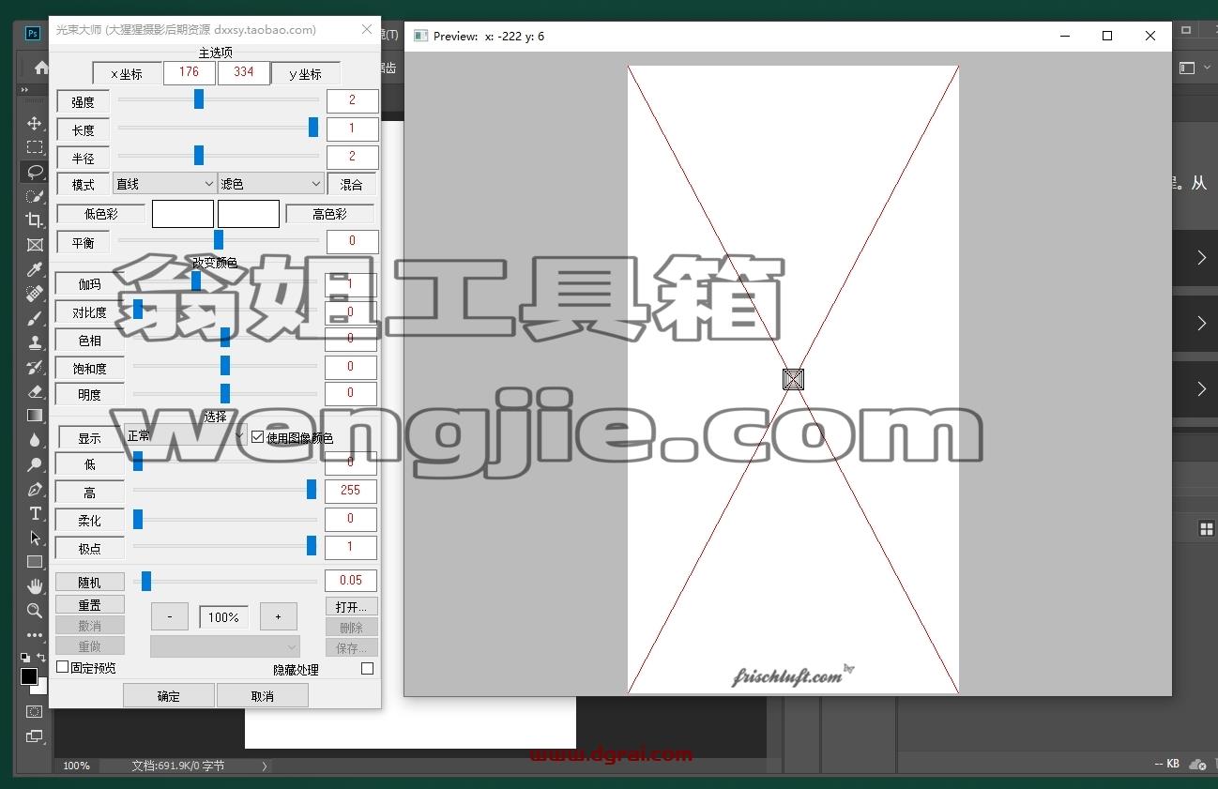Select the Spot Healing Brush tool

click(x=35, y=294)
